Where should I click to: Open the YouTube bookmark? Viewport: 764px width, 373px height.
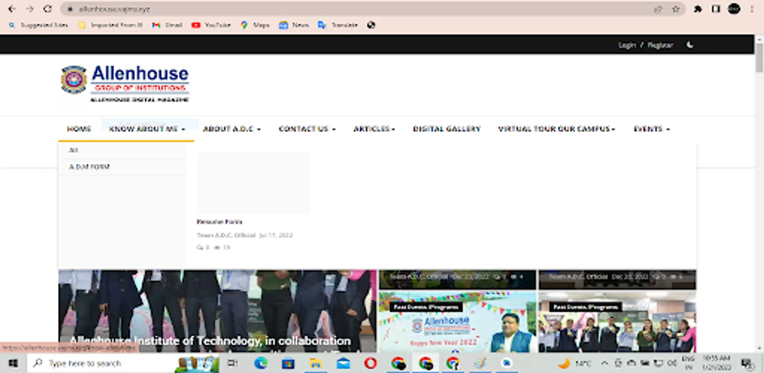coord(211,25)
